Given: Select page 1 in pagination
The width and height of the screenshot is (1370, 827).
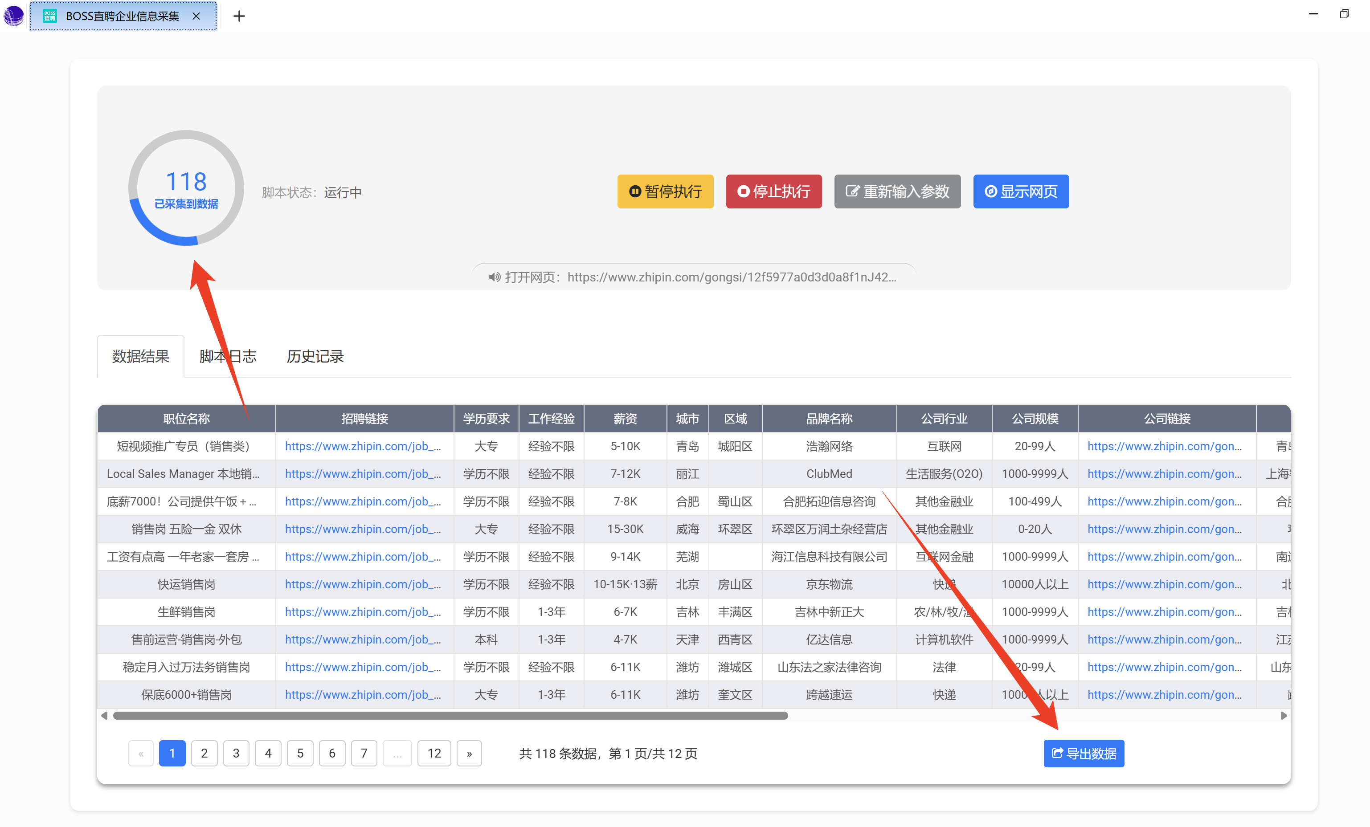Looking at the screenshot, I should click(172, 754).
